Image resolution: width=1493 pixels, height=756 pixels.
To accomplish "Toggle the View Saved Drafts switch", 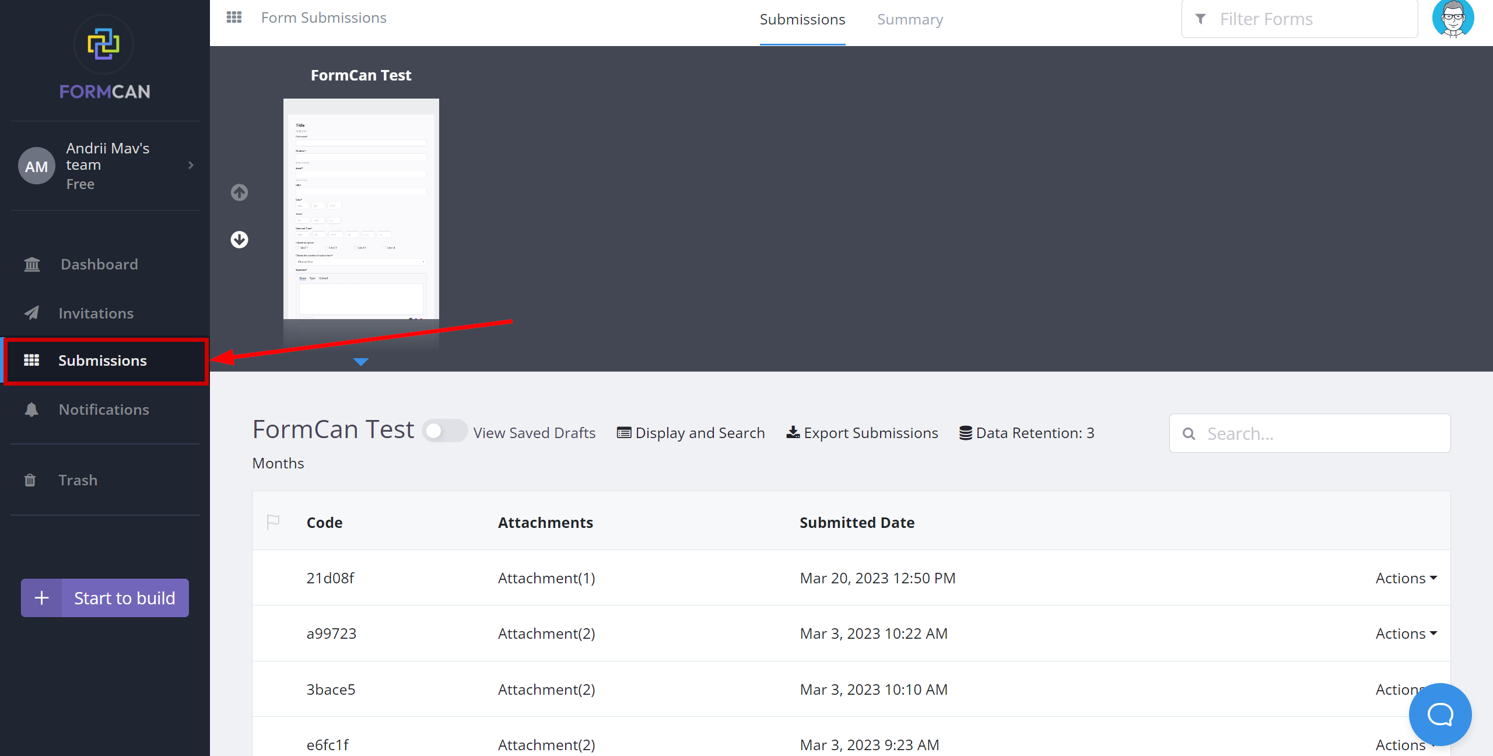I will pyautogui.click(x=444, y=431).
